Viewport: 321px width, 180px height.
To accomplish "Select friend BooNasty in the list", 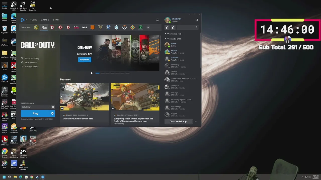I will [182, 66].
